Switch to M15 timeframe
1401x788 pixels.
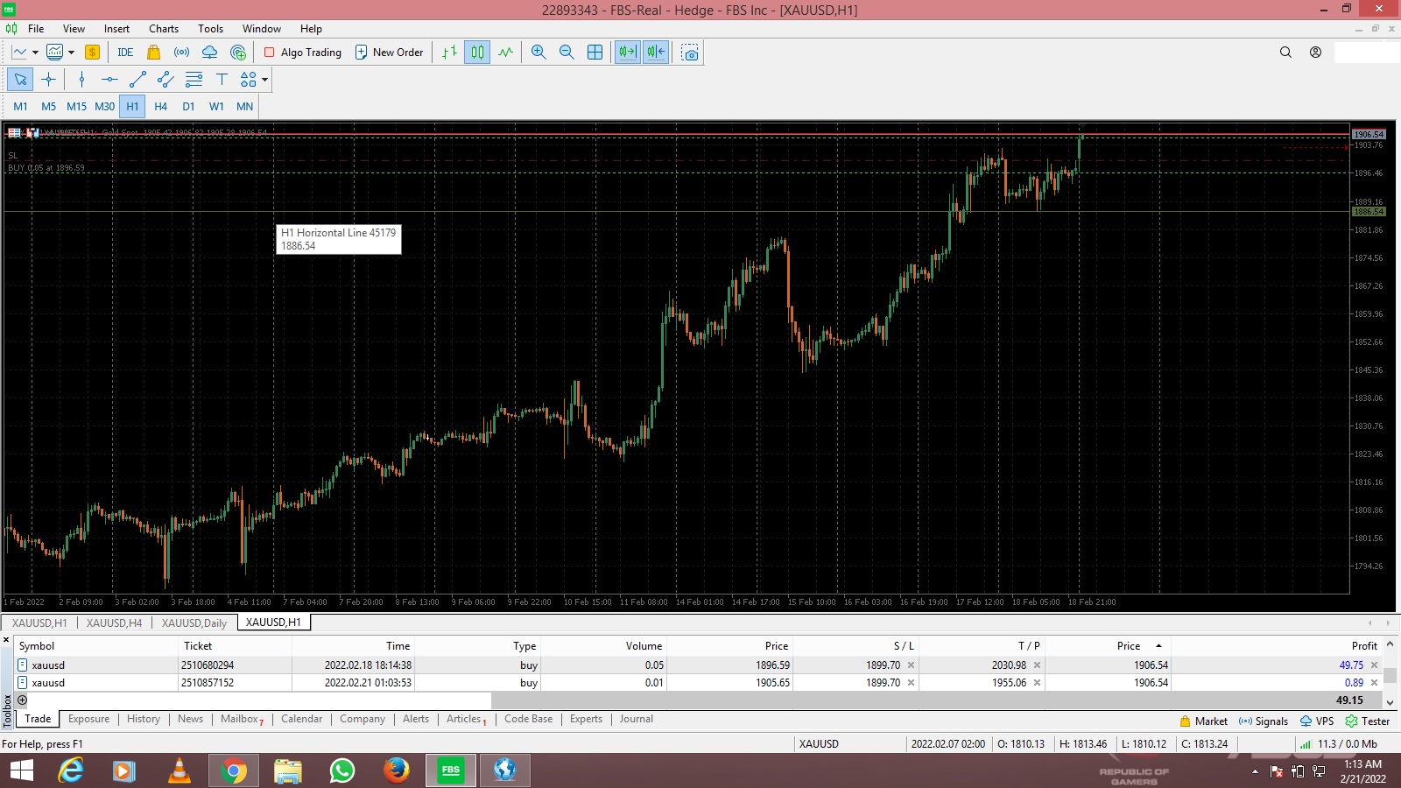pyautogui.click(x=77, y=106)
